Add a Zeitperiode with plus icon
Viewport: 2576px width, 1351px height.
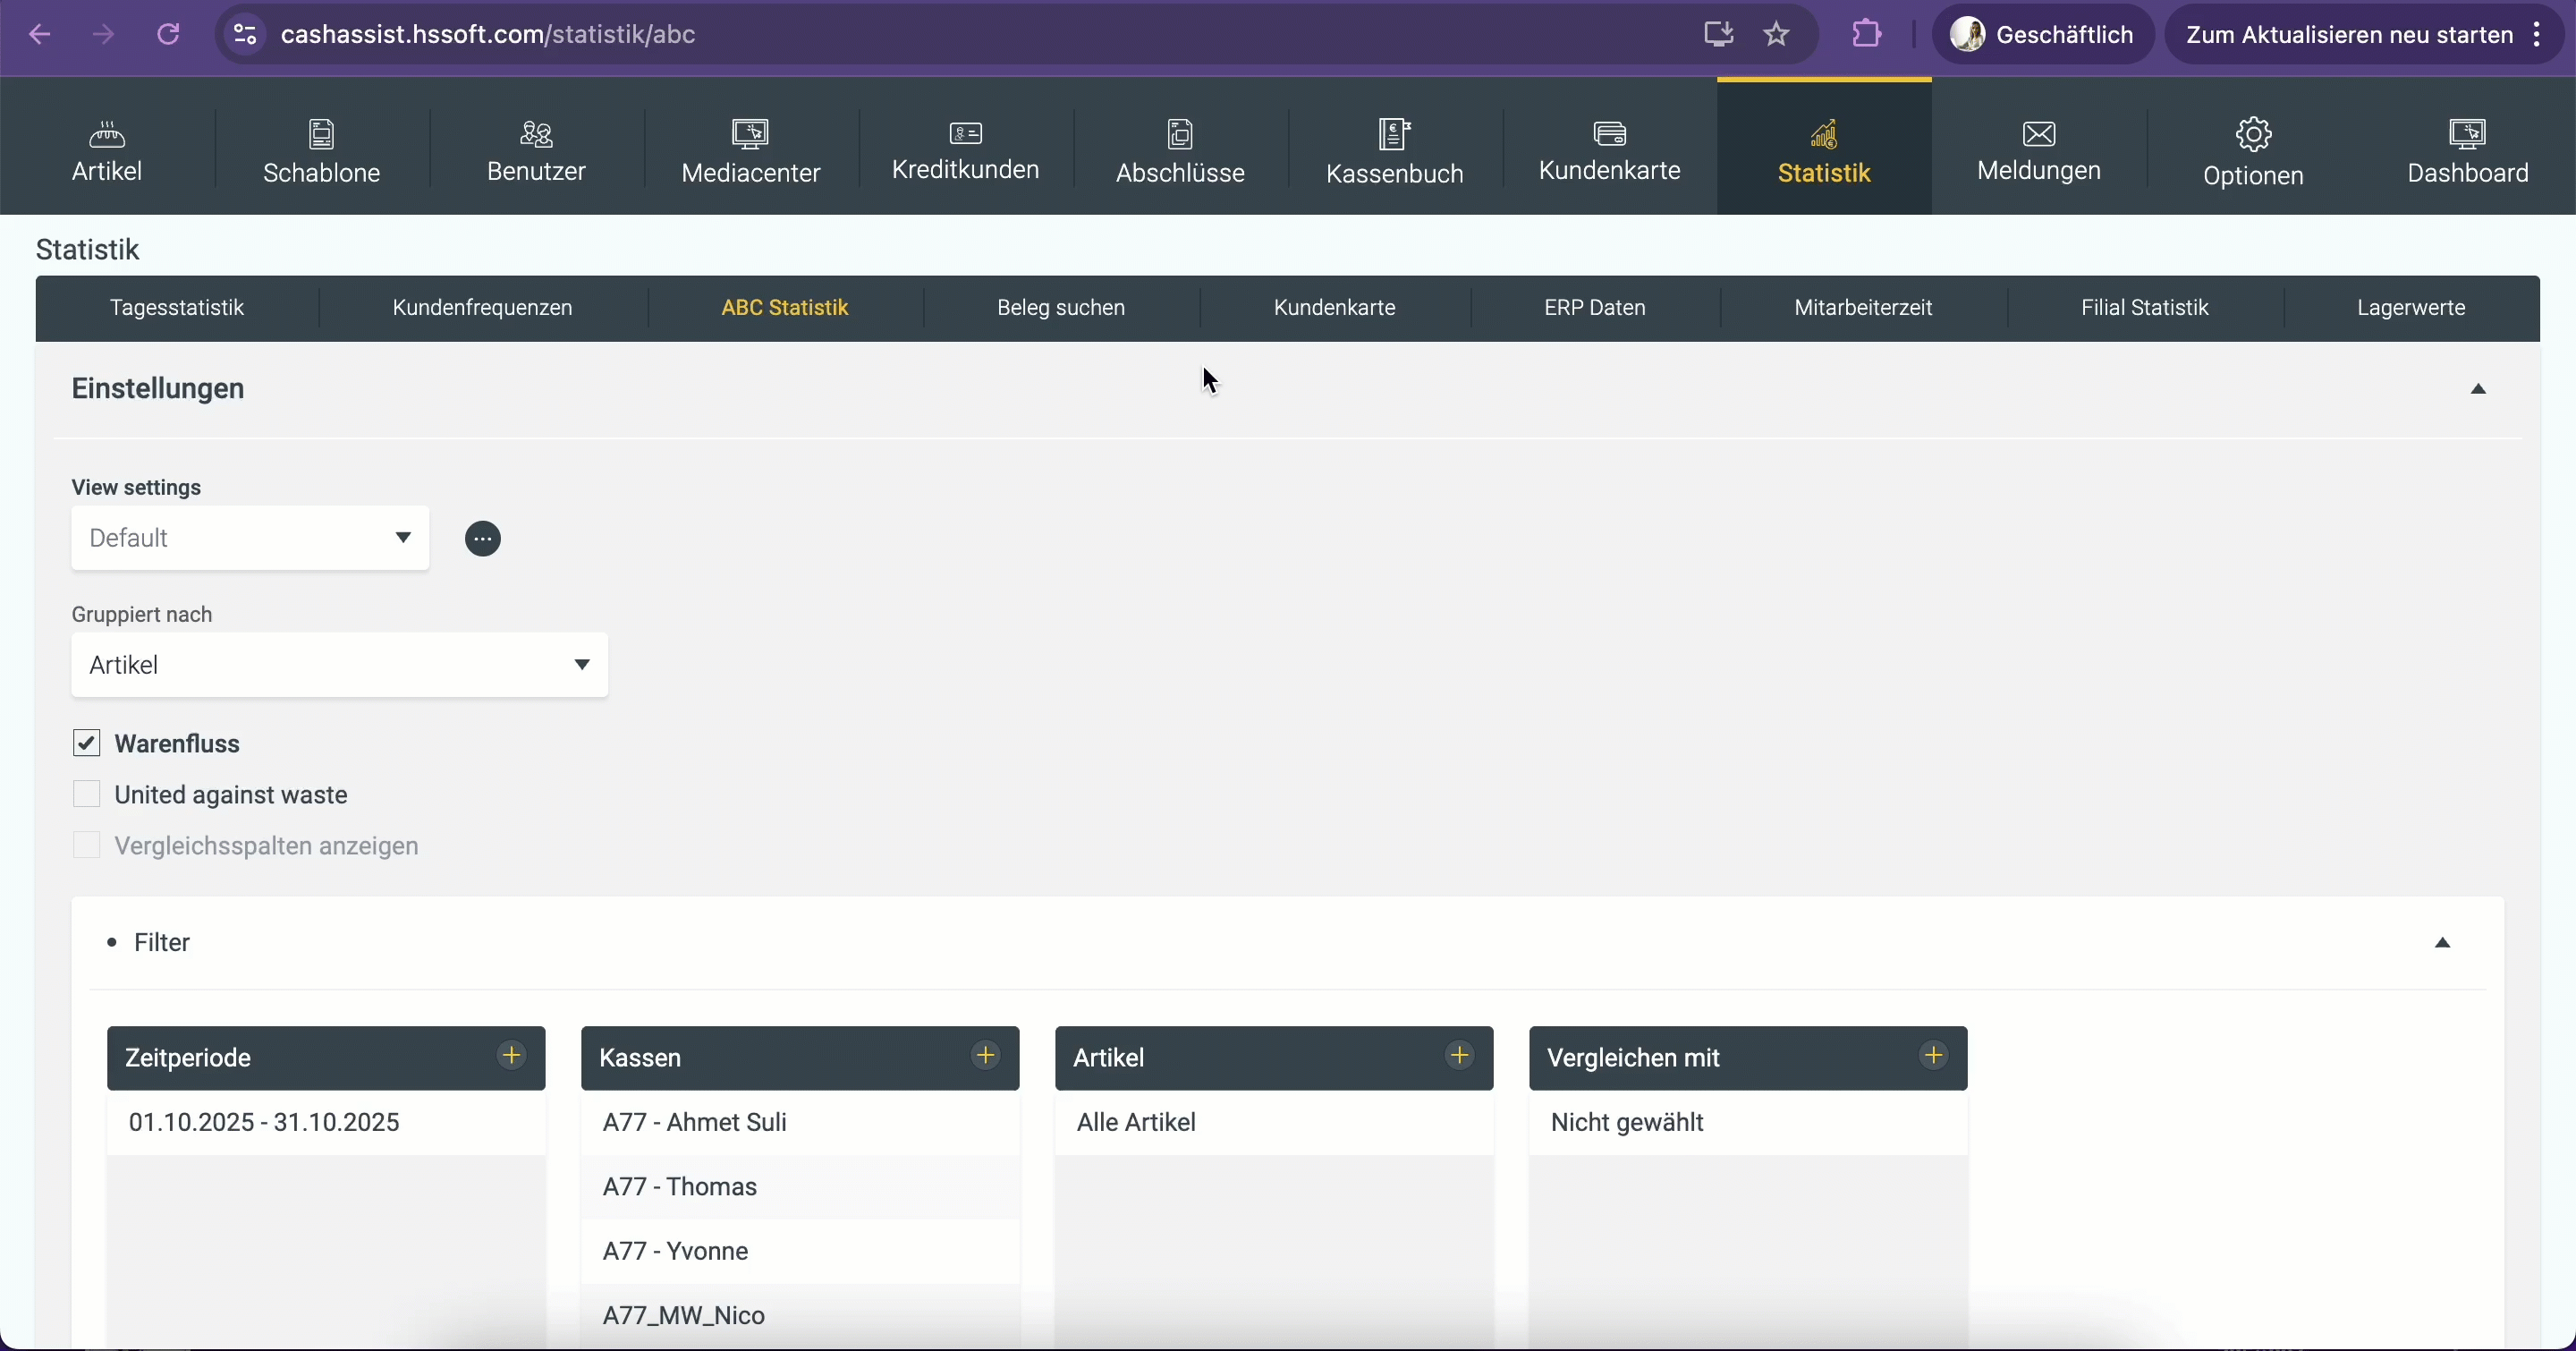click(512, 1056)
